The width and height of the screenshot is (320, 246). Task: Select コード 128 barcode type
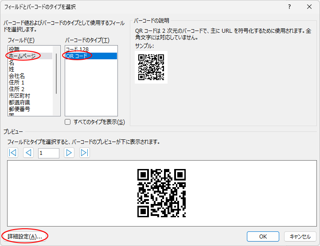click(x=78, y=49)
